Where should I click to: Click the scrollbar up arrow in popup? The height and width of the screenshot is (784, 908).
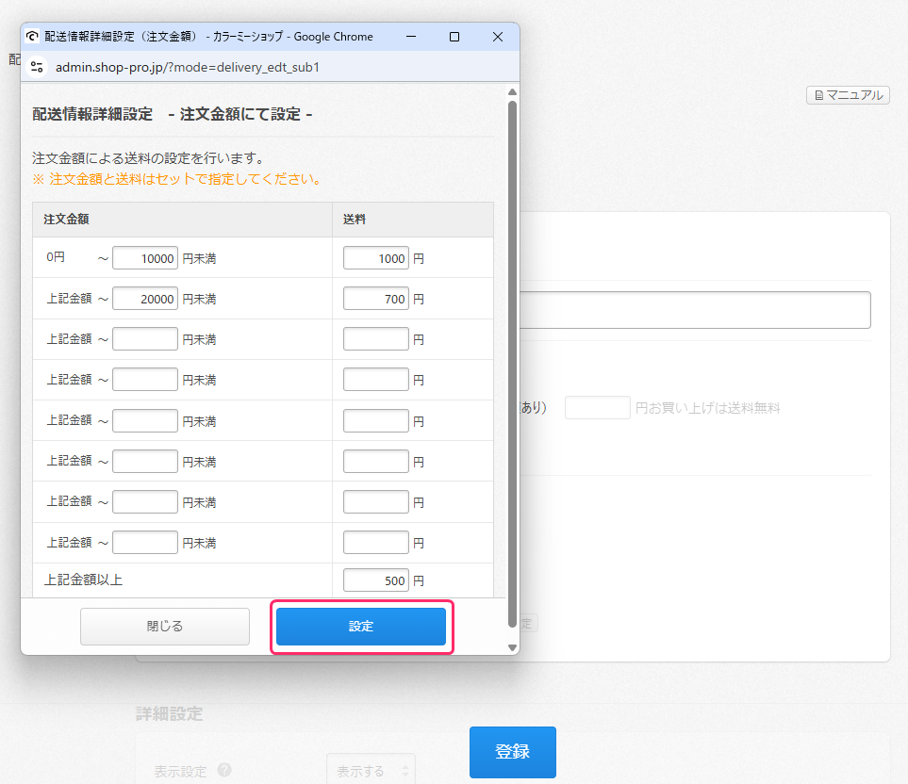click(x=512, y=92)
